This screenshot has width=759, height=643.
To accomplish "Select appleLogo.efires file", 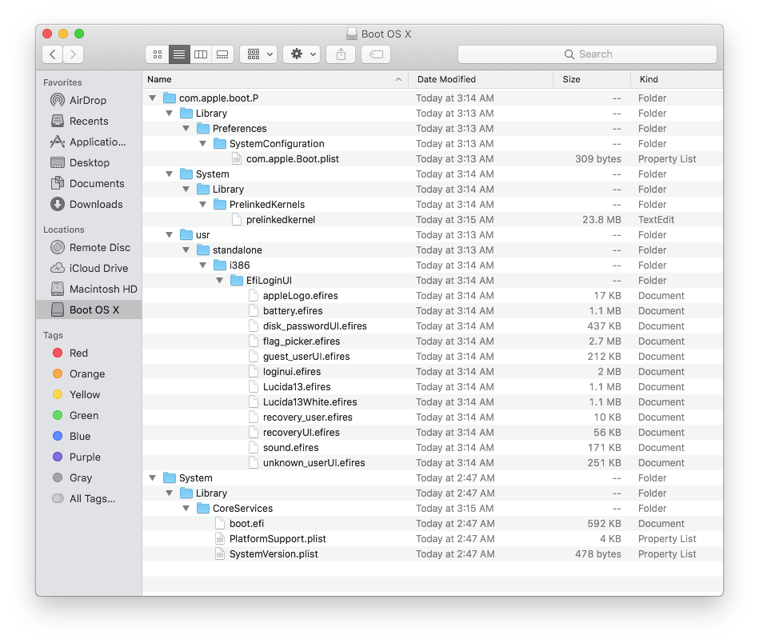I will (x=432, y=296).
